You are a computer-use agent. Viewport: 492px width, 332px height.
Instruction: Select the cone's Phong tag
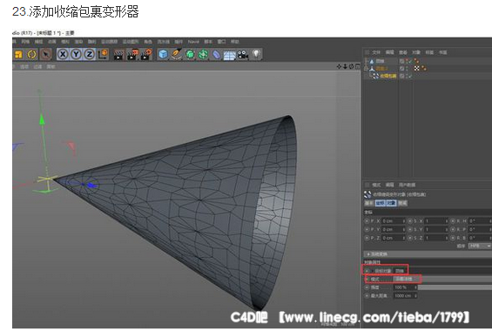coord(417,61)
